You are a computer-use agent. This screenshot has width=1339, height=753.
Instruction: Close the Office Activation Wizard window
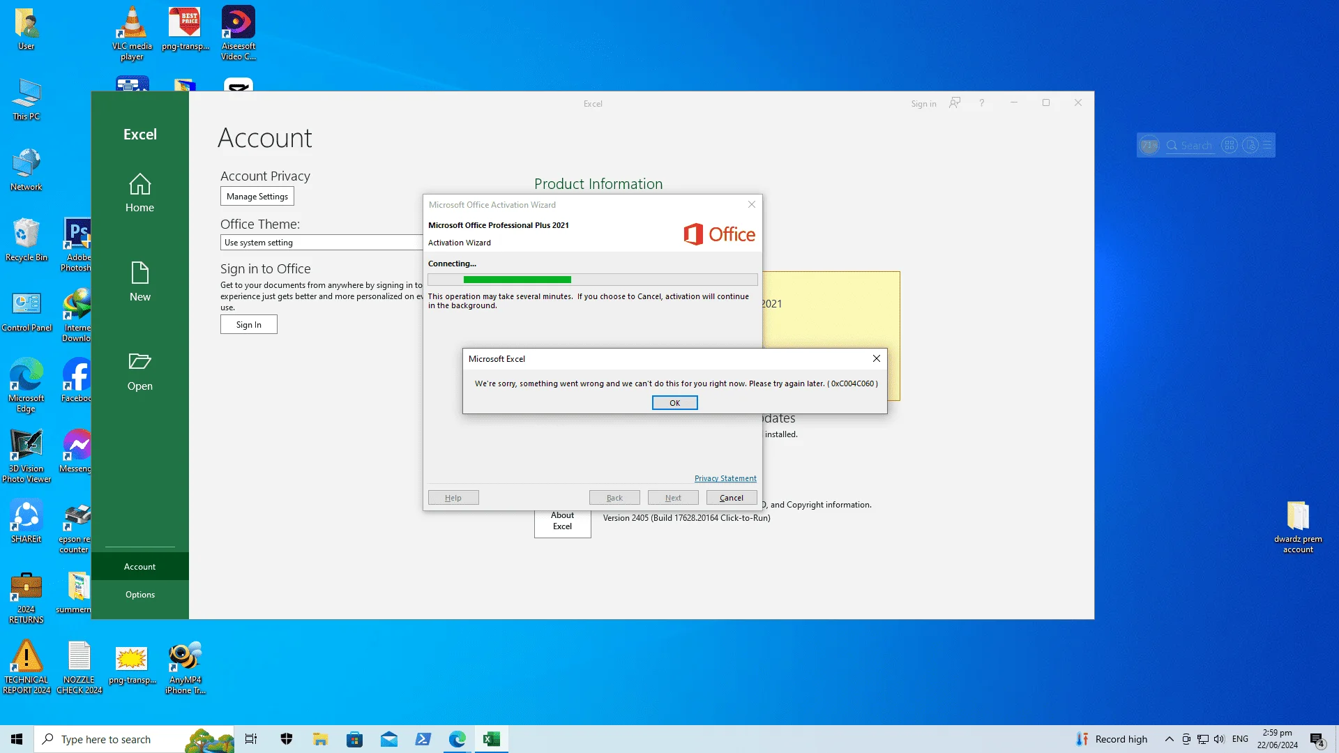pos(752,204)
